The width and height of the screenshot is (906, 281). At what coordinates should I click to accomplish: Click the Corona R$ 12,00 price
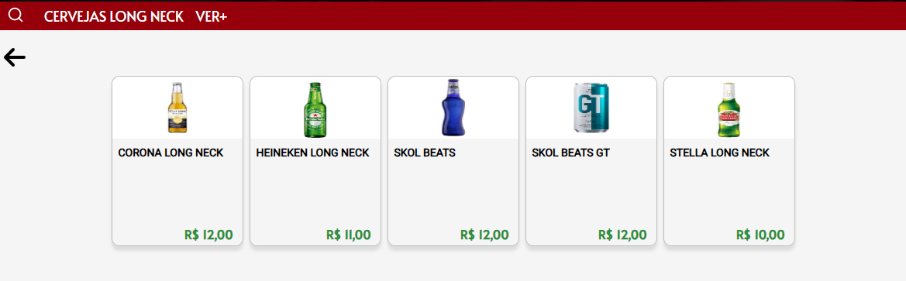tap(208, 235)
